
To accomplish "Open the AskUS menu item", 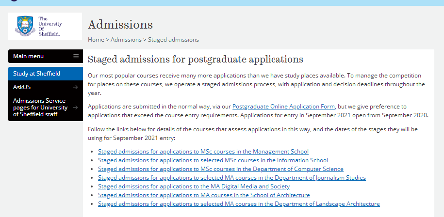I will (x=46, y=87).
